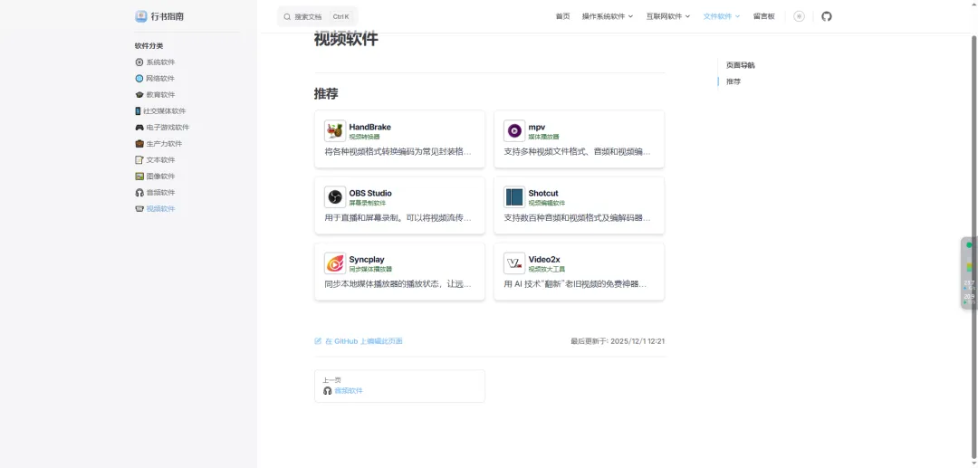Open the HandBrake card title
978x468 pixels.
(x=369, y=127)
